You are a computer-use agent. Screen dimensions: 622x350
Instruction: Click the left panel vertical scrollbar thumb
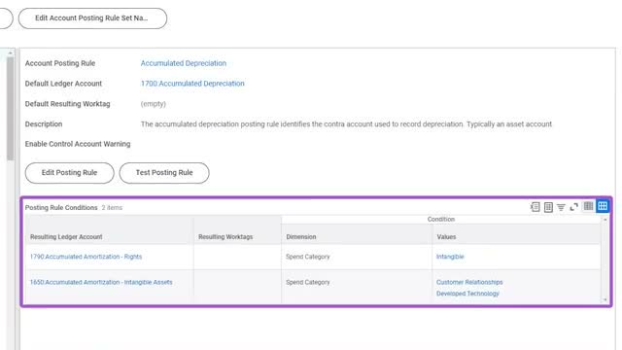tap(11, 109)
